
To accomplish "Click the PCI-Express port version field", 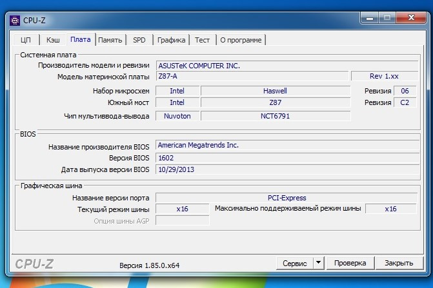I will (287, 198).
